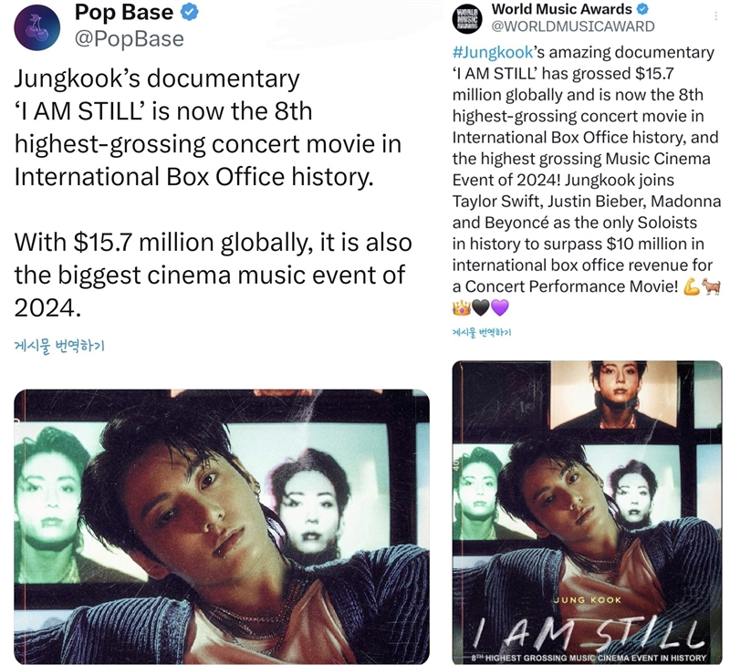The width and height of the screenshot is (730, 665).
Task: Open the I AM STILL poster image
Action: point(587,513)
